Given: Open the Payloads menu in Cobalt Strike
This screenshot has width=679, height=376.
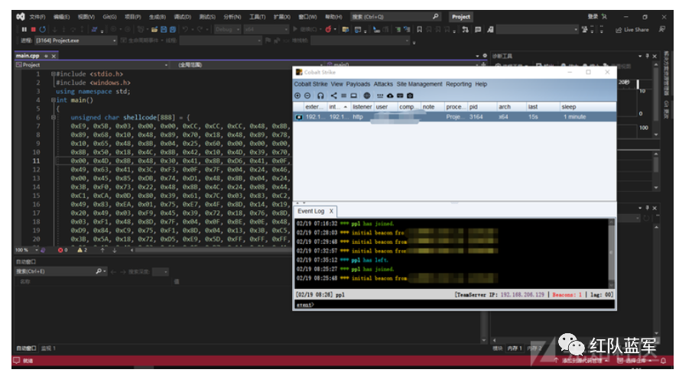Looking at the screenshot, I should tap(358, 84).
